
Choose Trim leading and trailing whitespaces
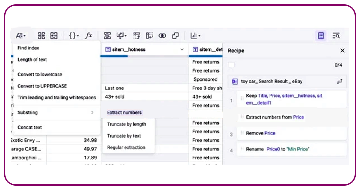point(57,98)
